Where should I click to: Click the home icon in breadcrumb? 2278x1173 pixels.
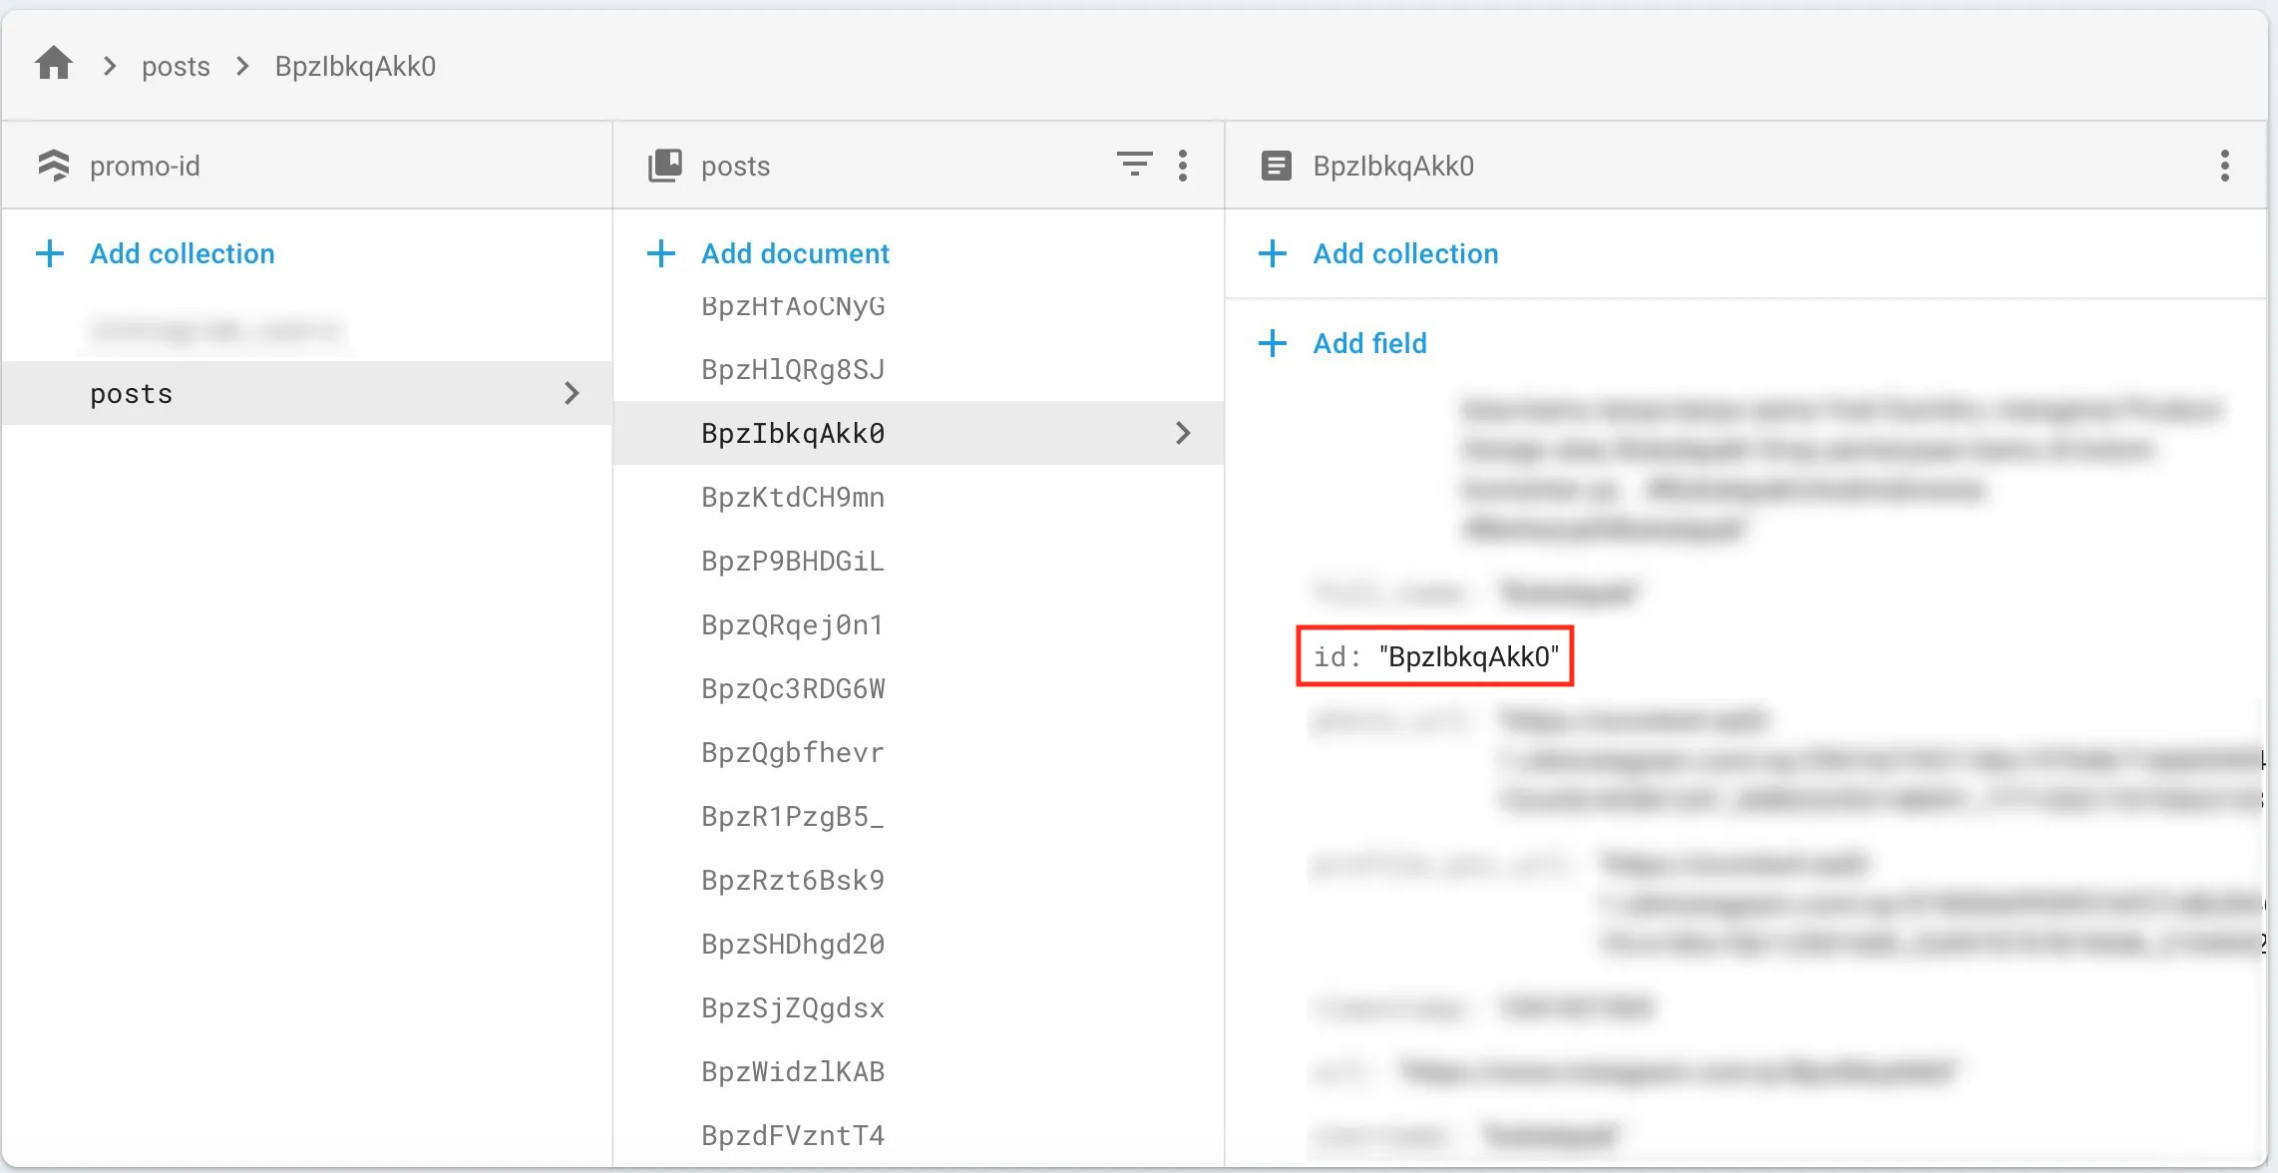[x=54, y=65]
